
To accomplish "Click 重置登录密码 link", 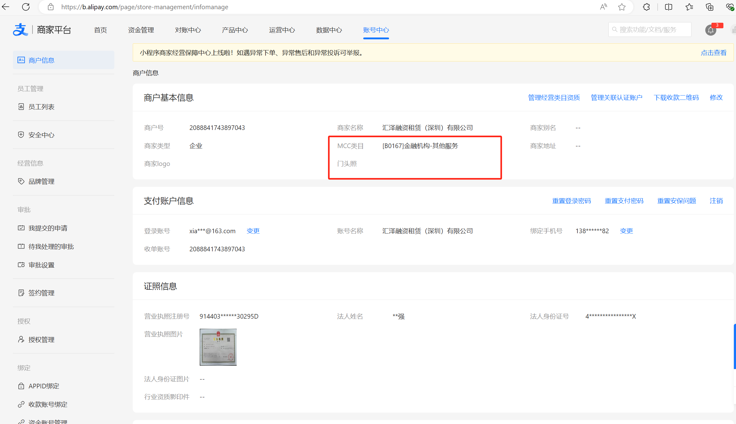I will 571,201.
